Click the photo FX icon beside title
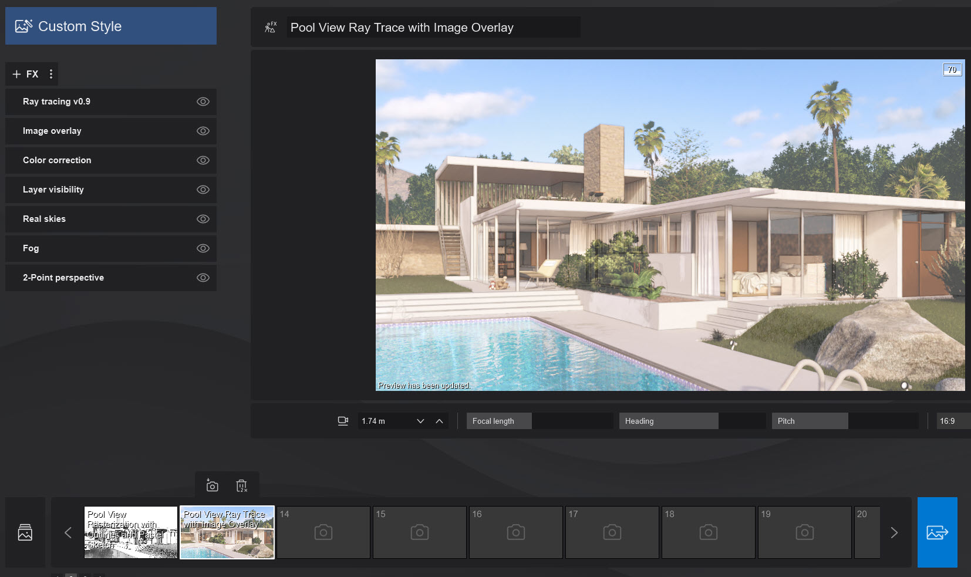 270,27
